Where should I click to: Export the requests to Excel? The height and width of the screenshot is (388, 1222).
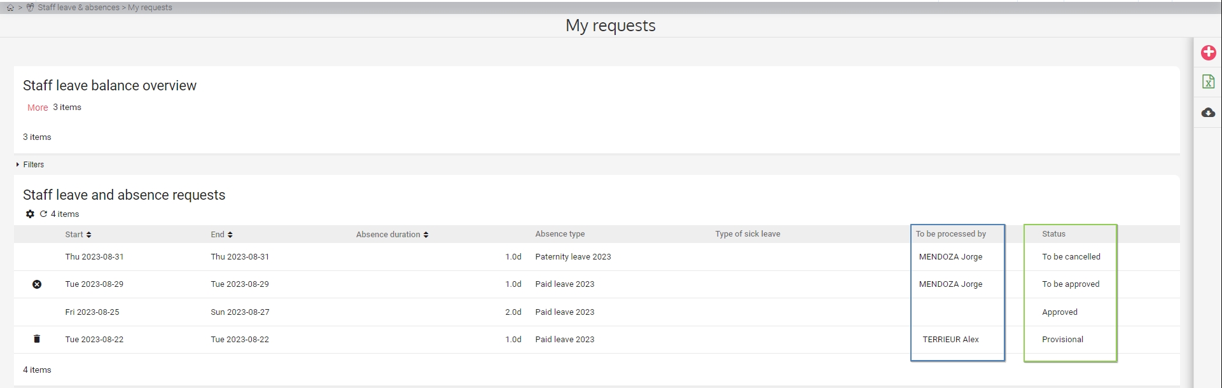tap(1208, 82)
